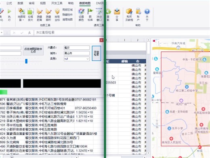Click the formula bar cancel X icon

click(14, 33)
